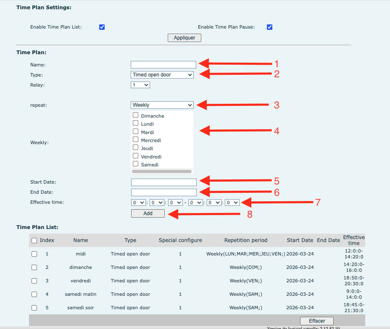Toggle the Enable Time Plan List checkbox
This screenshot has width=390, height=329.
102,27
